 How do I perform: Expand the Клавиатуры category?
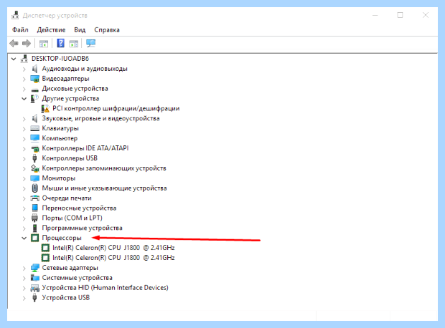tap(24, 129)
